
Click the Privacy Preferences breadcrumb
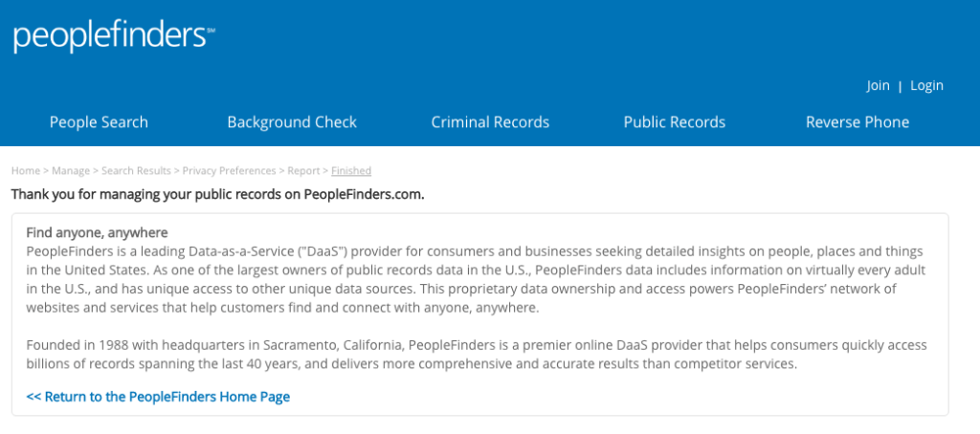pyautogui.click(x=230, y=171)
